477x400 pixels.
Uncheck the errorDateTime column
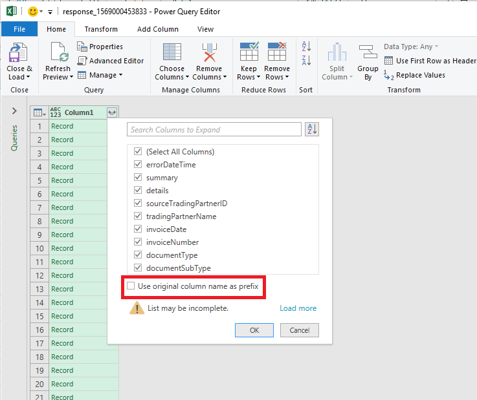tap(138, 164)
